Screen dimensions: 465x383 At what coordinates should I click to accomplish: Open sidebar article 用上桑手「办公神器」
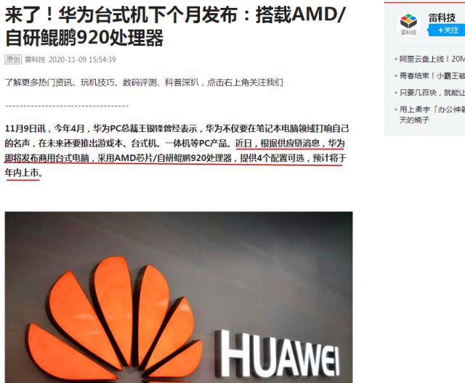(432, 115)
